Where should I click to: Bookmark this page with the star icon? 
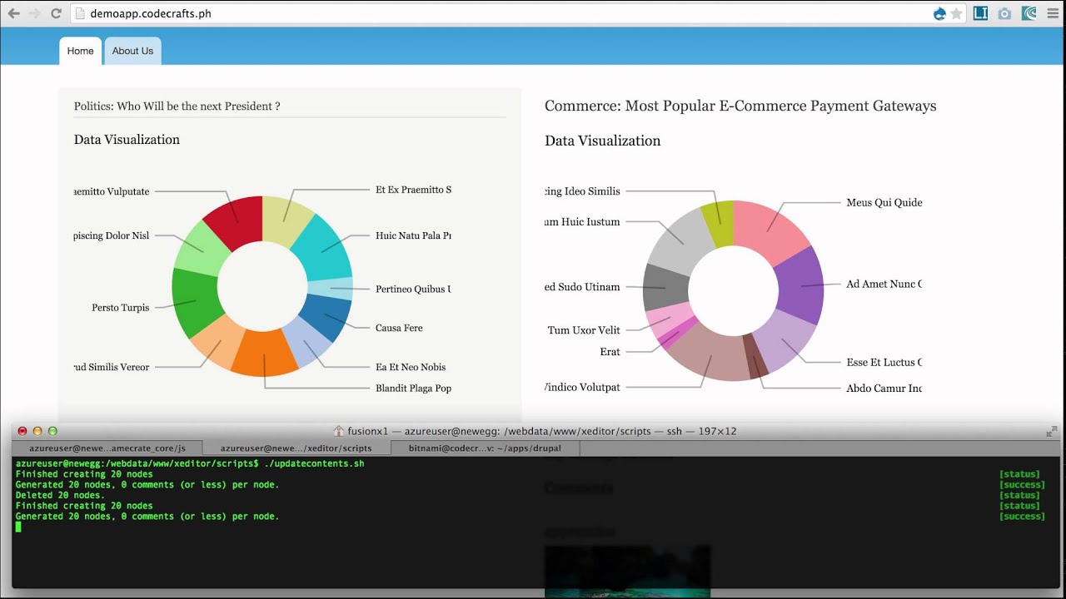956,13
